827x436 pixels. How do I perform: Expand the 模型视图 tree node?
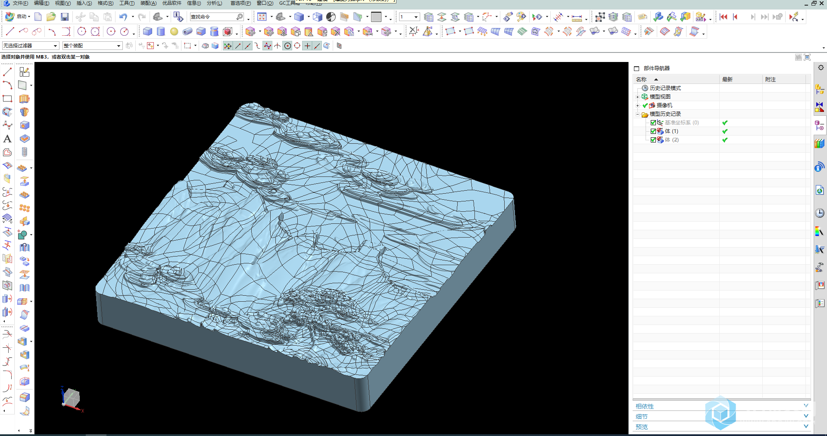(638, 97)
